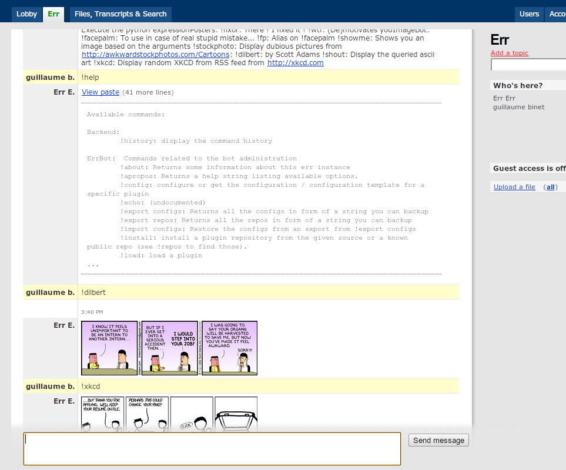Open the xkcd.com link
Viewport: 566px width, 470px height.
click(x=296, y=62)
